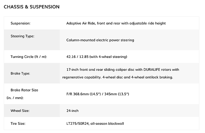Click the Turning Circle (ft / m): label
The height and width of the screenshot is (133, 205).
tap(29, 57)
